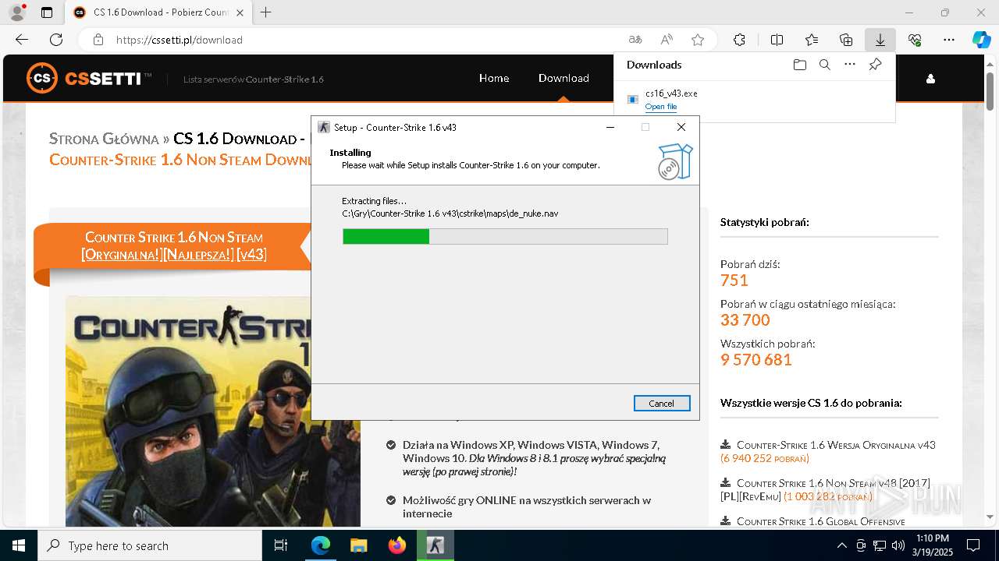Open Browser essentials icon
Screen dimensions: 999x561
click(915, 40)
